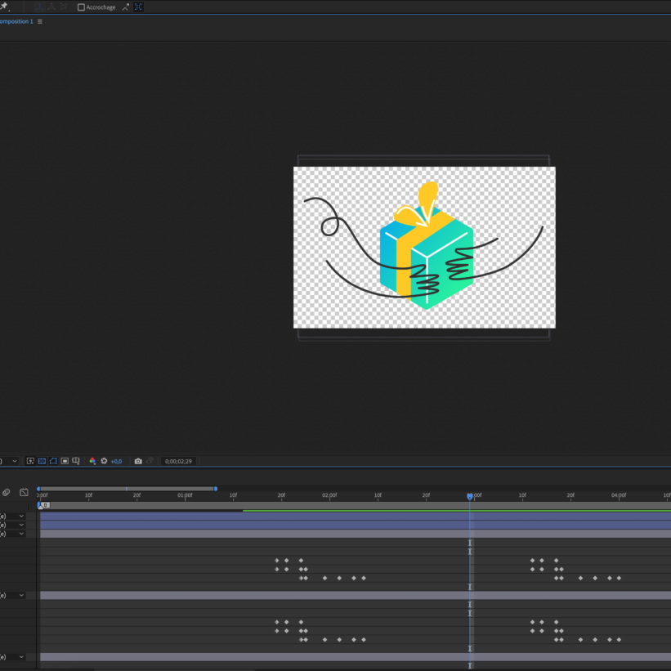
Task: Open the grid and guide options icon
Action: [x=76, y=461]
